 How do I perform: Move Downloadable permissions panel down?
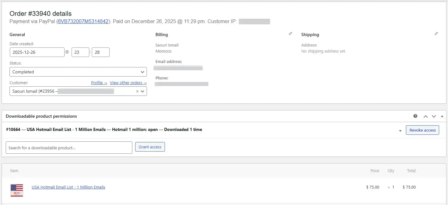point(434,116)
